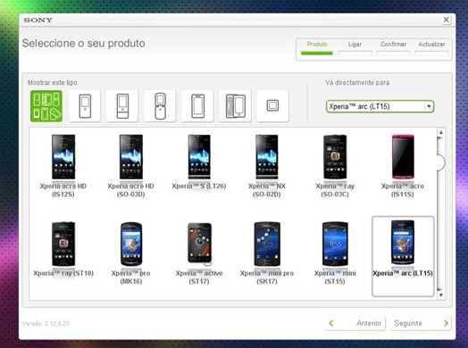Filter by flip phone type icon

coord(160,106)
